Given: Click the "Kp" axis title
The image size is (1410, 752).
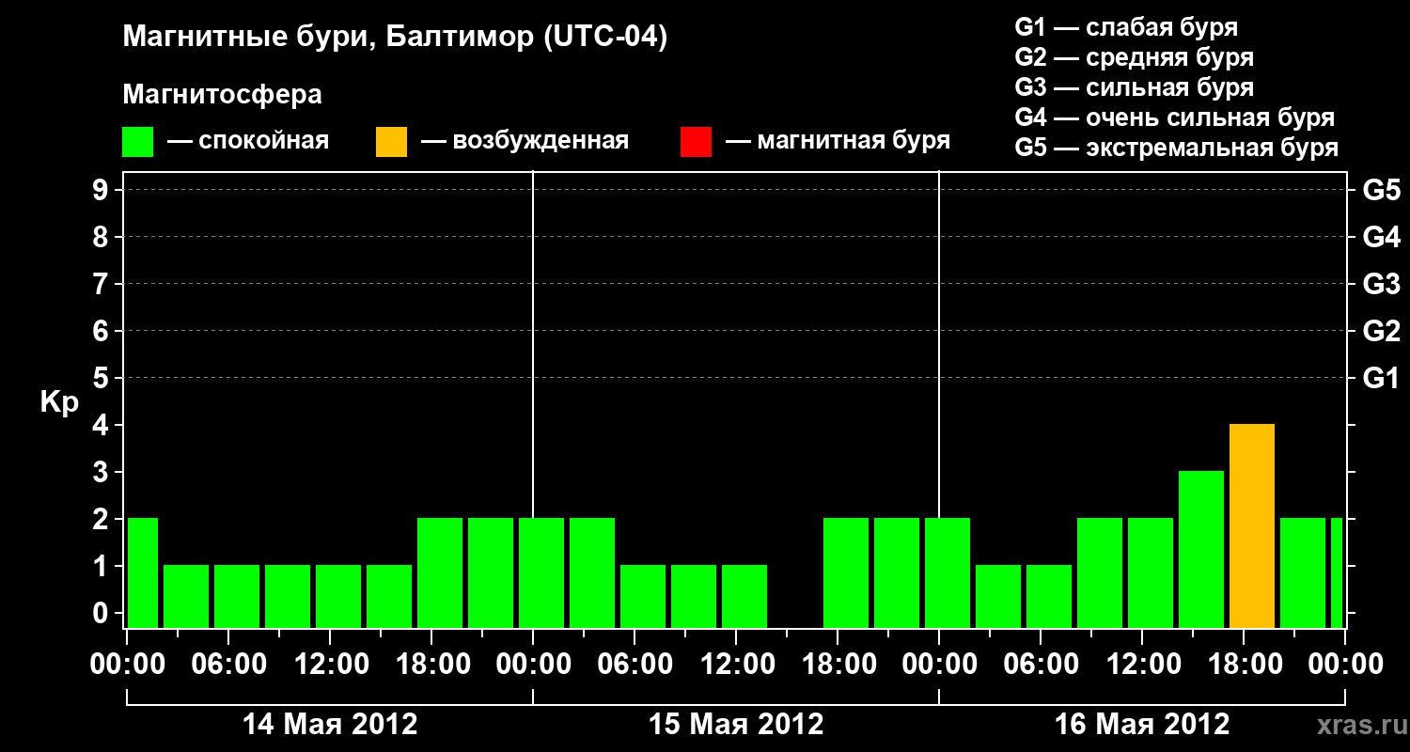Looking at the screenshot, I should (x=59, y=401).
